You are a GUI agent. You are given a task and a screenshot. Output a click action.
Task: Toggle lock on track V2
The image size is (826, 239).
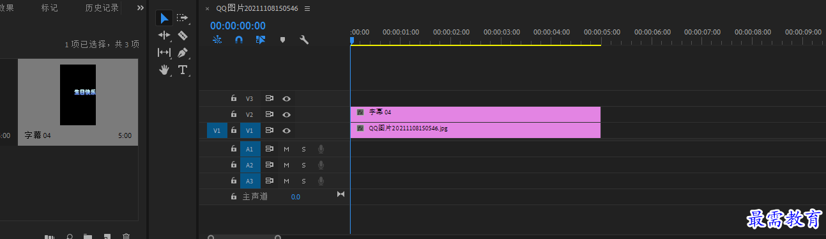click(x=234, y=114)
